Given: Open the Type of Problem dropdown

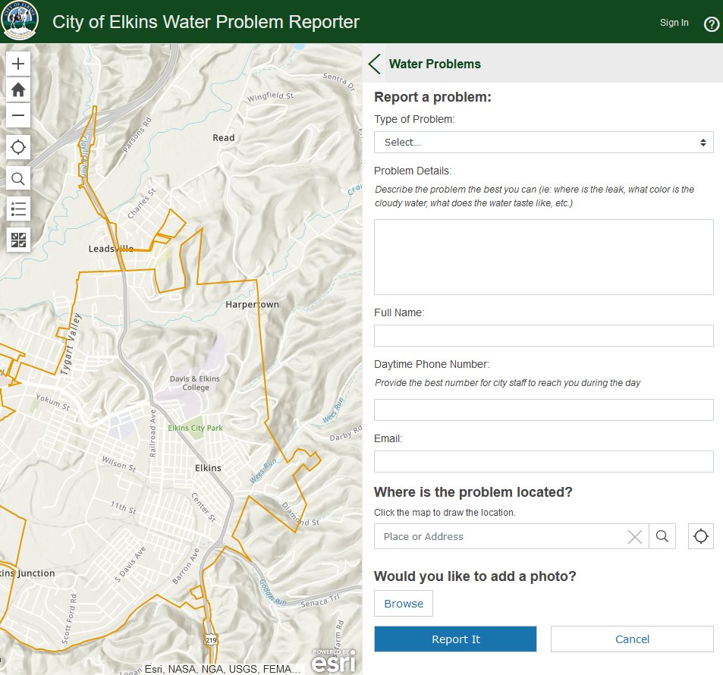Looking at the screenshot, I should (x=543, y=142).
